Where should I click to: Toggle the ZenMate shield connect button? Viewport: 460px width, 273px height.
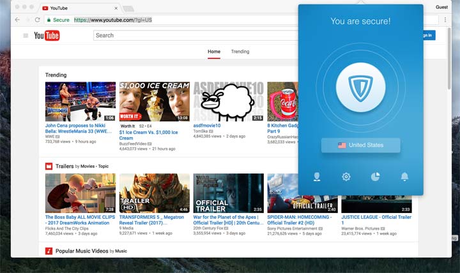coord(360,87)
